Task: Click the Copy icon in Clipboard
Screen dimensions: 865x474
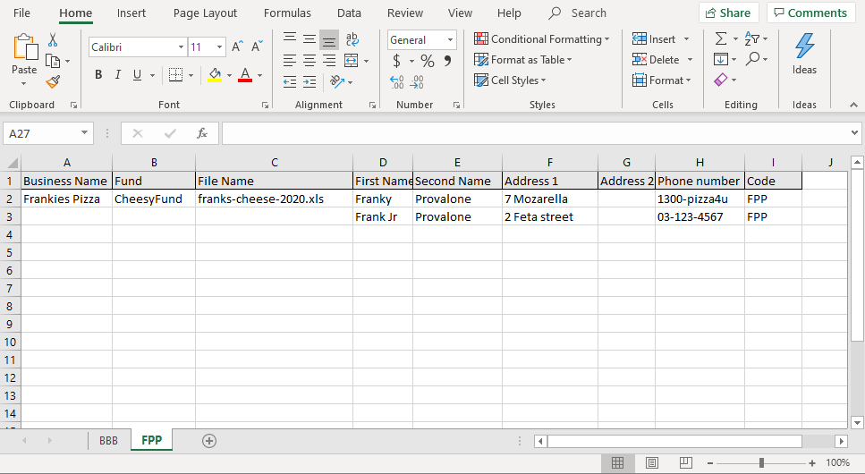Action: coord(53,61)
